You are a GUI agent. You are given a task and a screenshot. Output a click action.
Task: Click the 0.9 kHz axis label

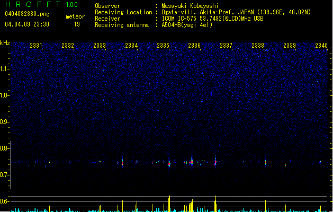pos(4,122)
